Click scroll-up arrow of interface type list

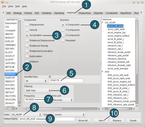[x=19, y=19]
